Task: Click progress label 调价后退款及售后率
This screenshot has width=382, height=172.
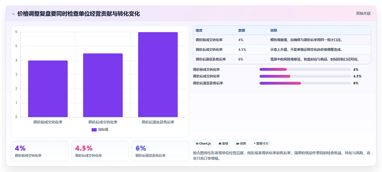Action: 208,83
